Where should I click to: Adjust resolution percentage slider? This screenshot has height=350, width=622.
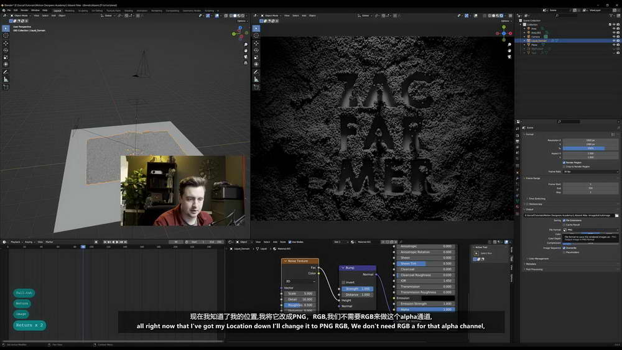point(591,148)
